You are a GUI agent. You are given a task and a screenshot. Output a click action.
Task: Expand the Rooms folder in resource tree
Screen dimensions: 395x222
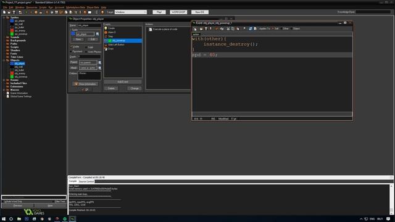[4, 80]
